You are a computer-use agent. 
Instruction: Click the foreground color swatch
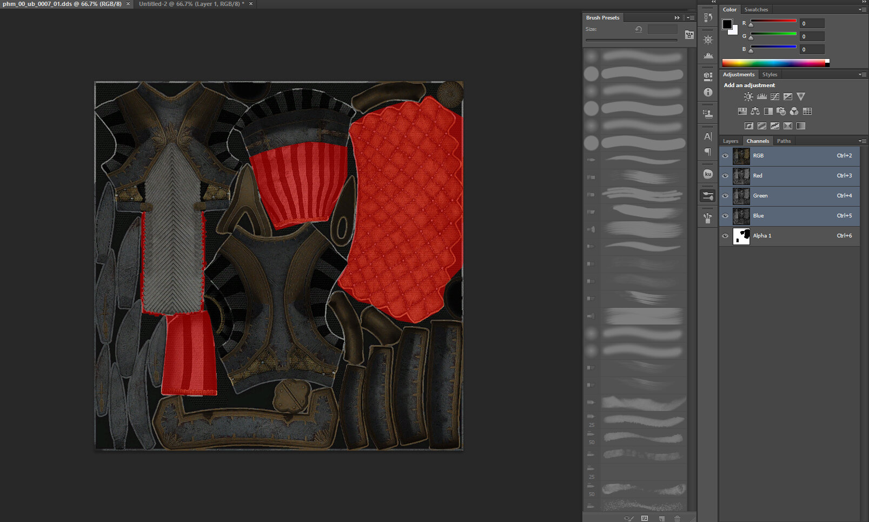click(x=727, y=24)
